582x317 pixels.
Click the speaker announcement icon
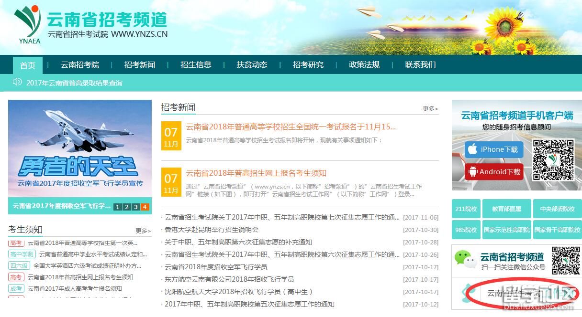click(x=17, y=82)
